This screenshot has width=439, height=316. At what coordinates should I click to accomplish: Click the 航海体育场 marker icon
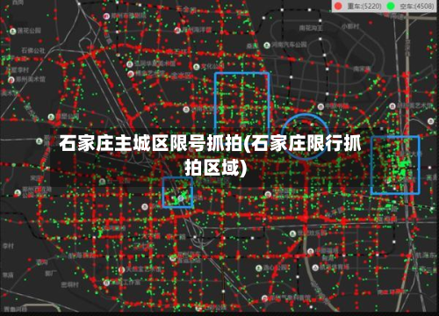[315, 267]
